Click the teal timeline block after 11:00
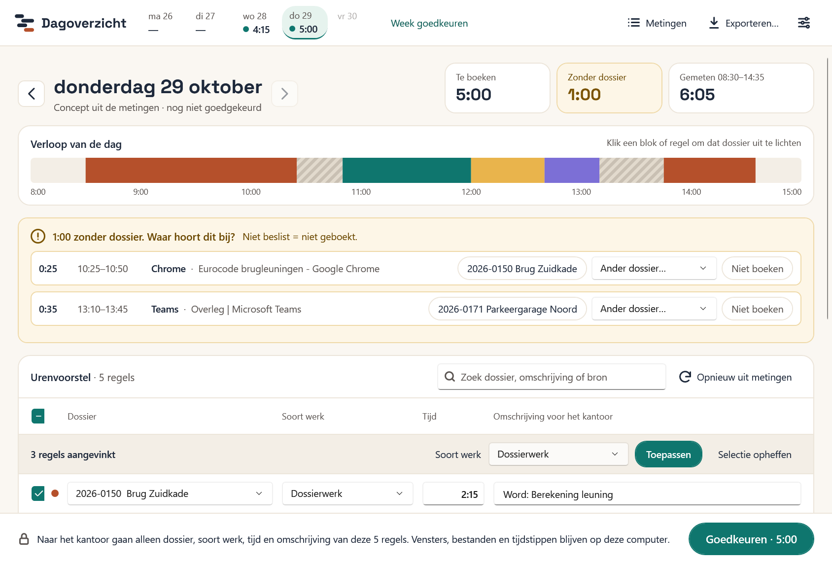The image size is (832, 564). point(407,170)
